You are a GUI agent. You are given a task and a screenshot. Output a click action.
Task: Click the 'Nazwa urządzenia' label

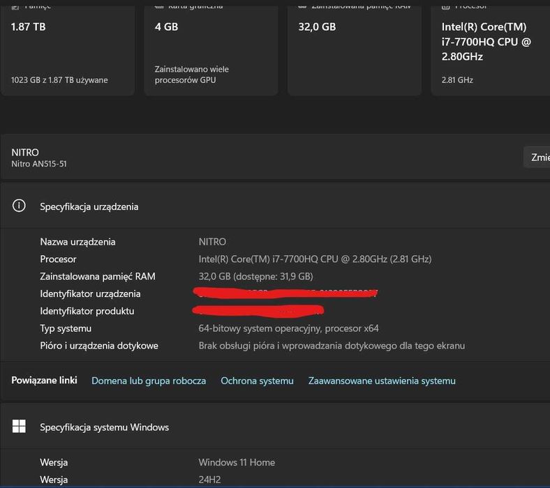(x=77, y=242)
